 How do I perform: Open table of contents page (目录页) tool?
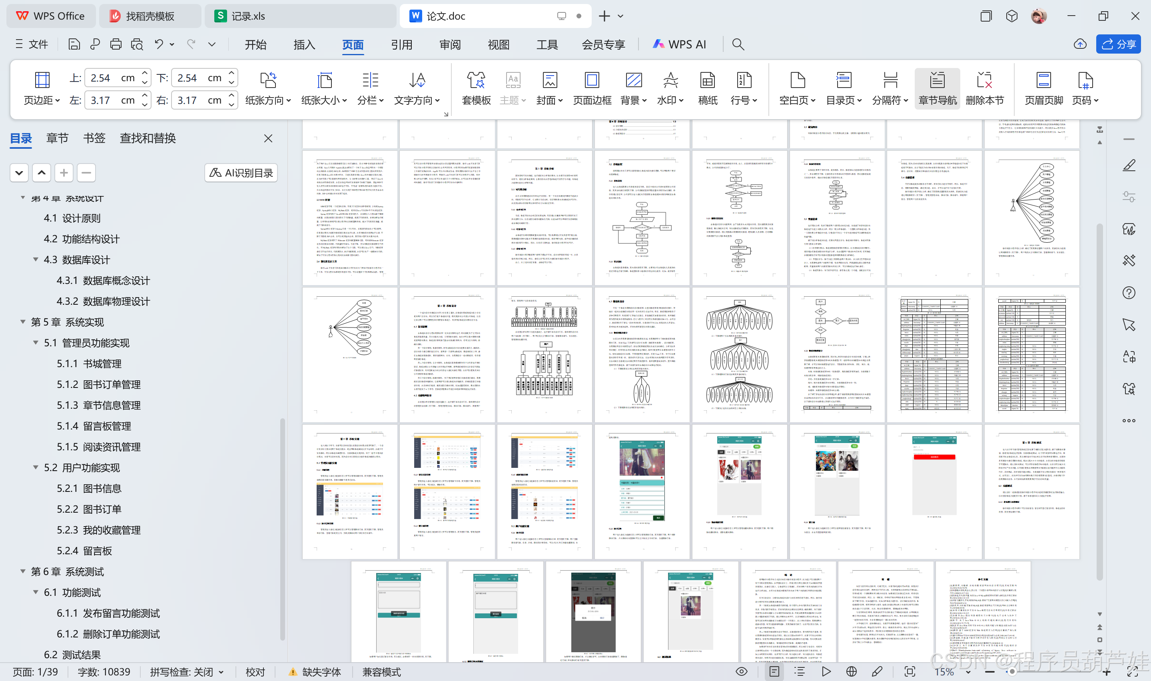click(x=844, y=88)
